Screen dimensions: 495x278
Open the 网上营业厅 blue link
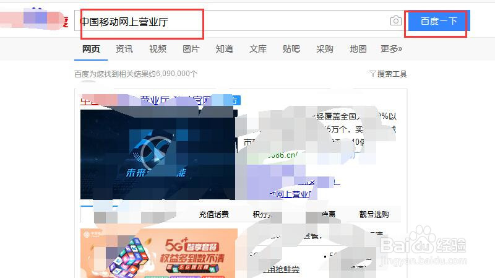coord(290,194)
